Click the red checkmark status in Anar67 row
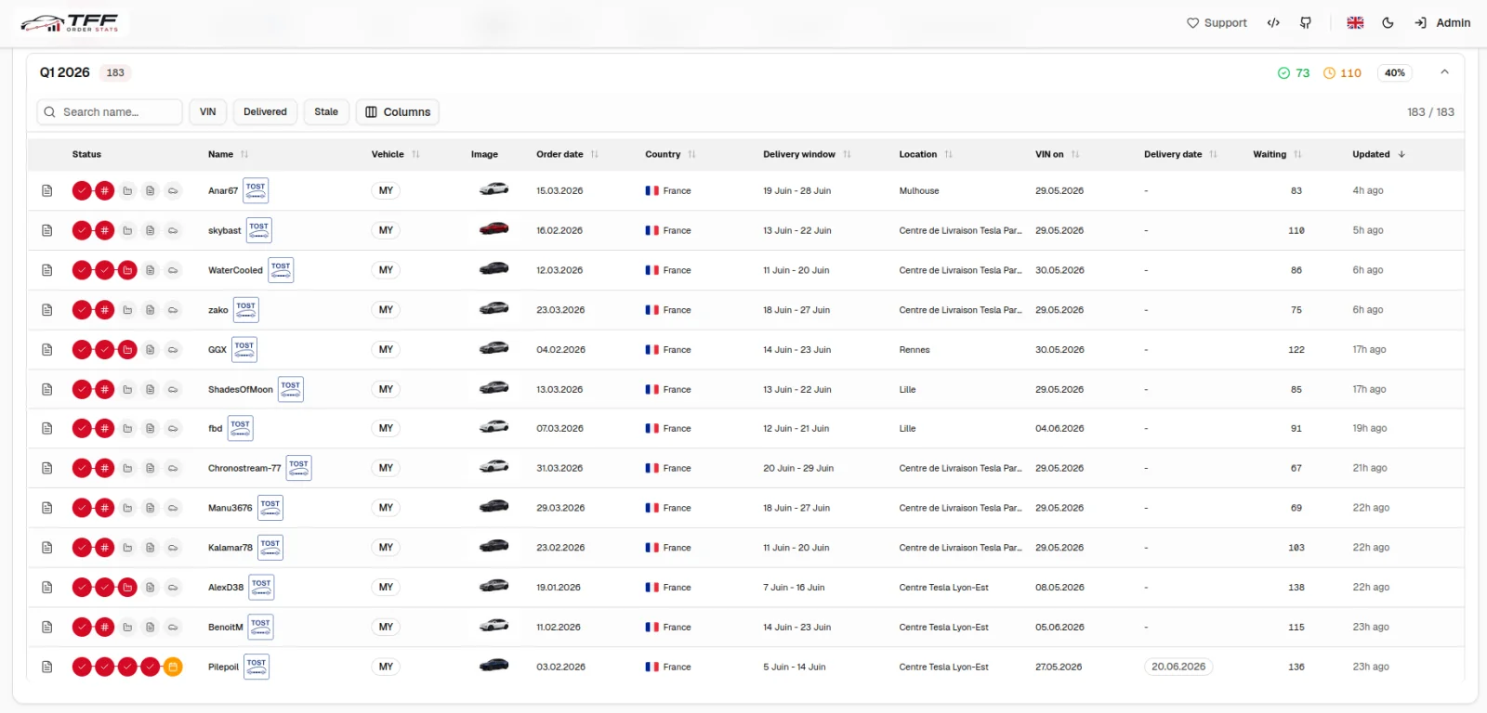1487x713 pixels. (82, 190)
